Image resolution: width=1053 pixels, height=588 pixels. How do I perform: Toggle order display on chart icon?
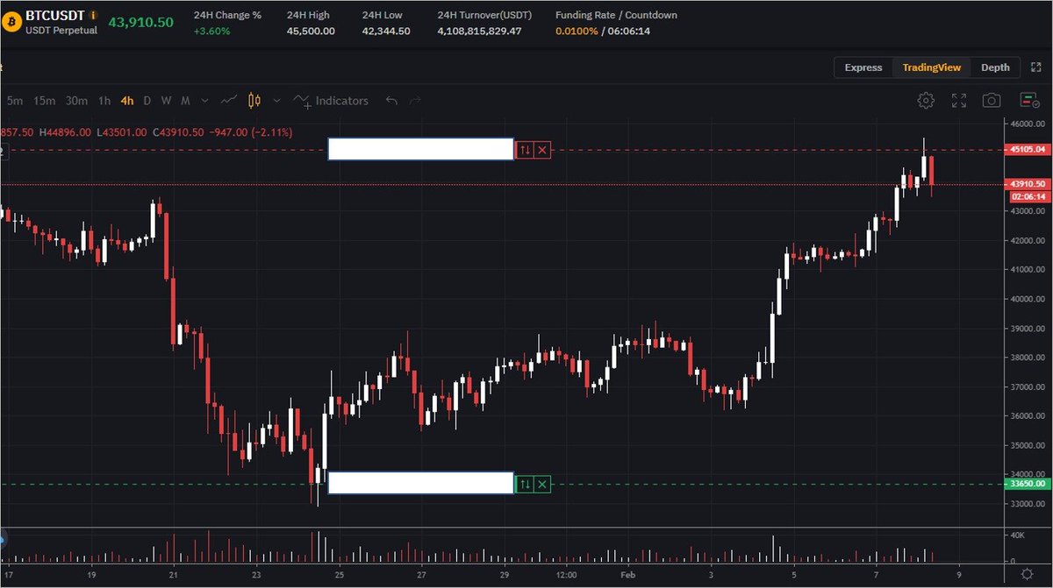click(1028, 101)
